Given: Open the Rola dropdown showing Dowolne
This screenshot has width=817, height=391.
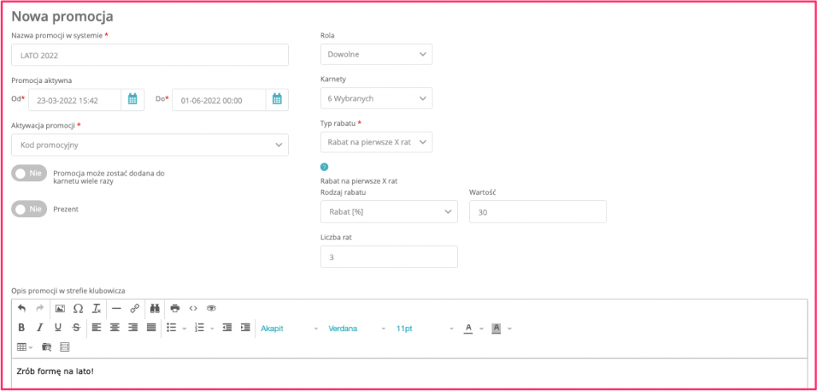Looking at the screenshot, I should (377, 53).
